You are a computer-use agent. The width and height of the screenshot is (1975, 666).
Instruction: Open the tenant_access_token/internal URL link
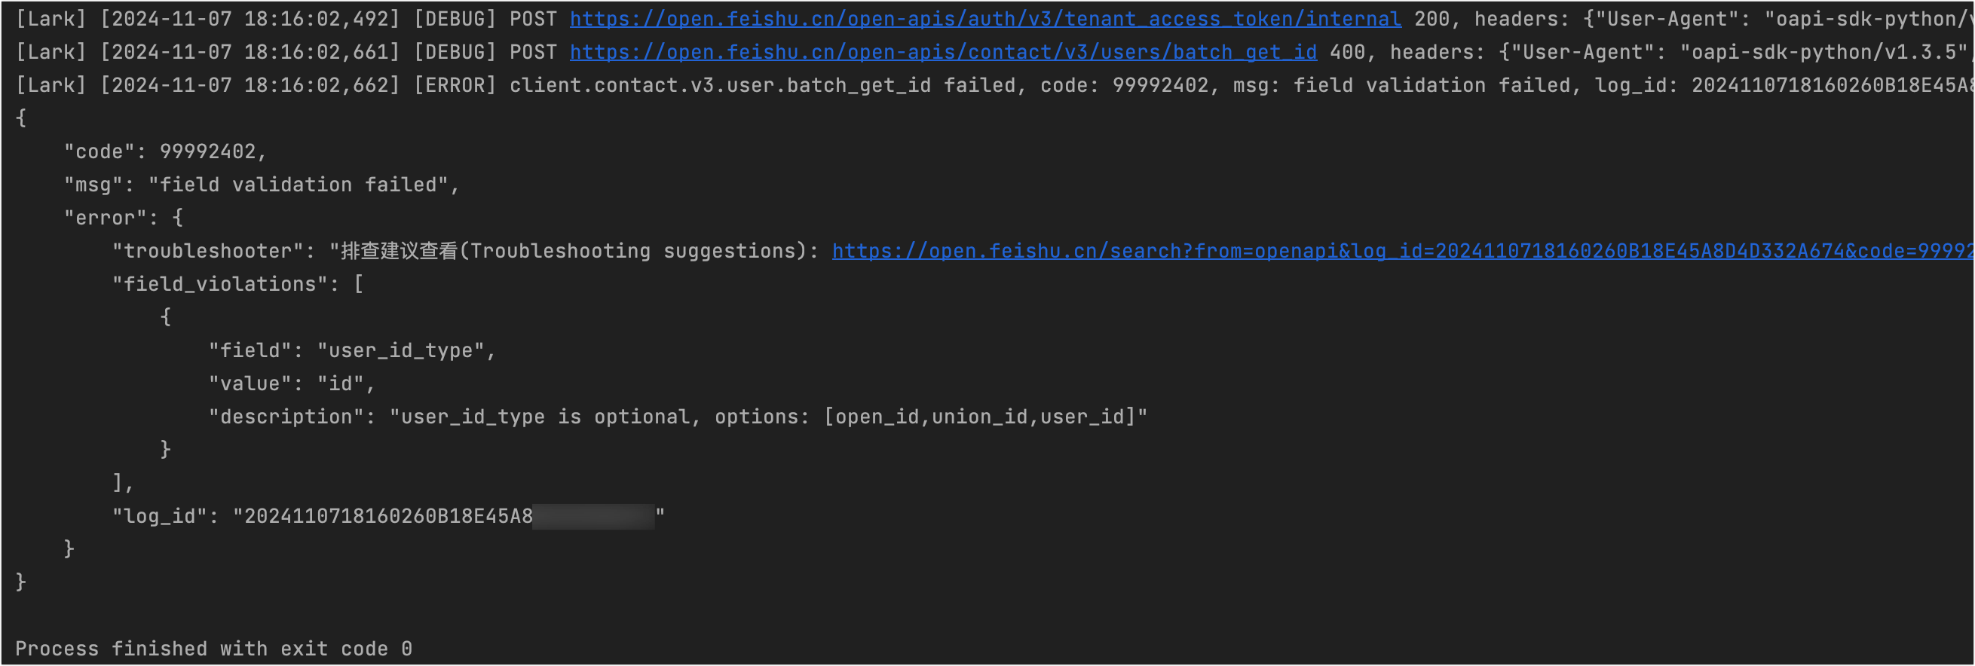[985, 19]
